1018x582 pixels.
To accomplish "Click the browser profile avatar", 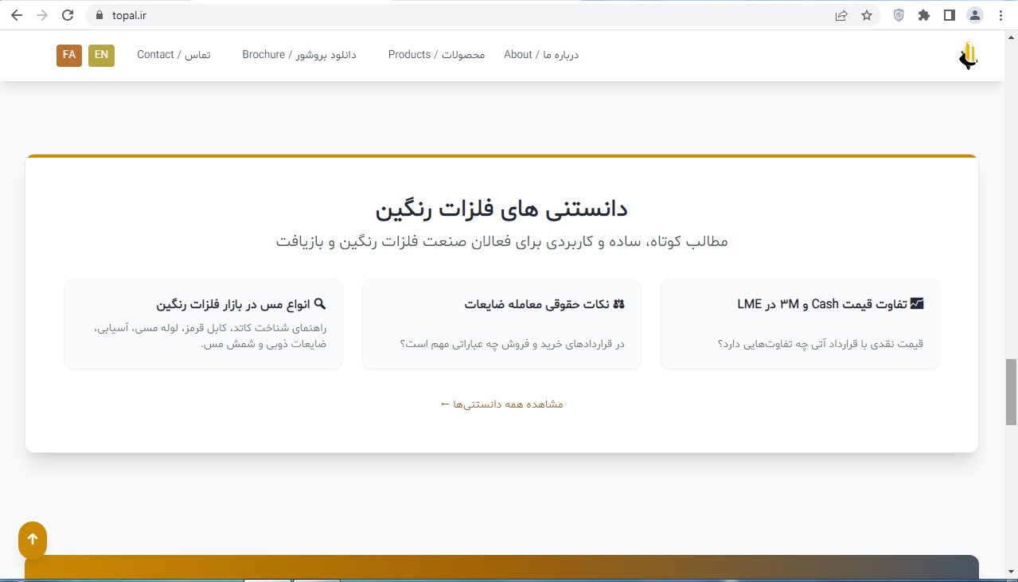I will tap(974, 14).
